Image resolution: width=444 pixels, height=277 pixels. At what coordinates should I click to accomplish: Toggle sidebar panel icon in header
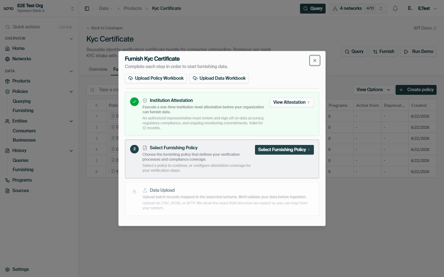pyautogui.click(x=87, y=9)
